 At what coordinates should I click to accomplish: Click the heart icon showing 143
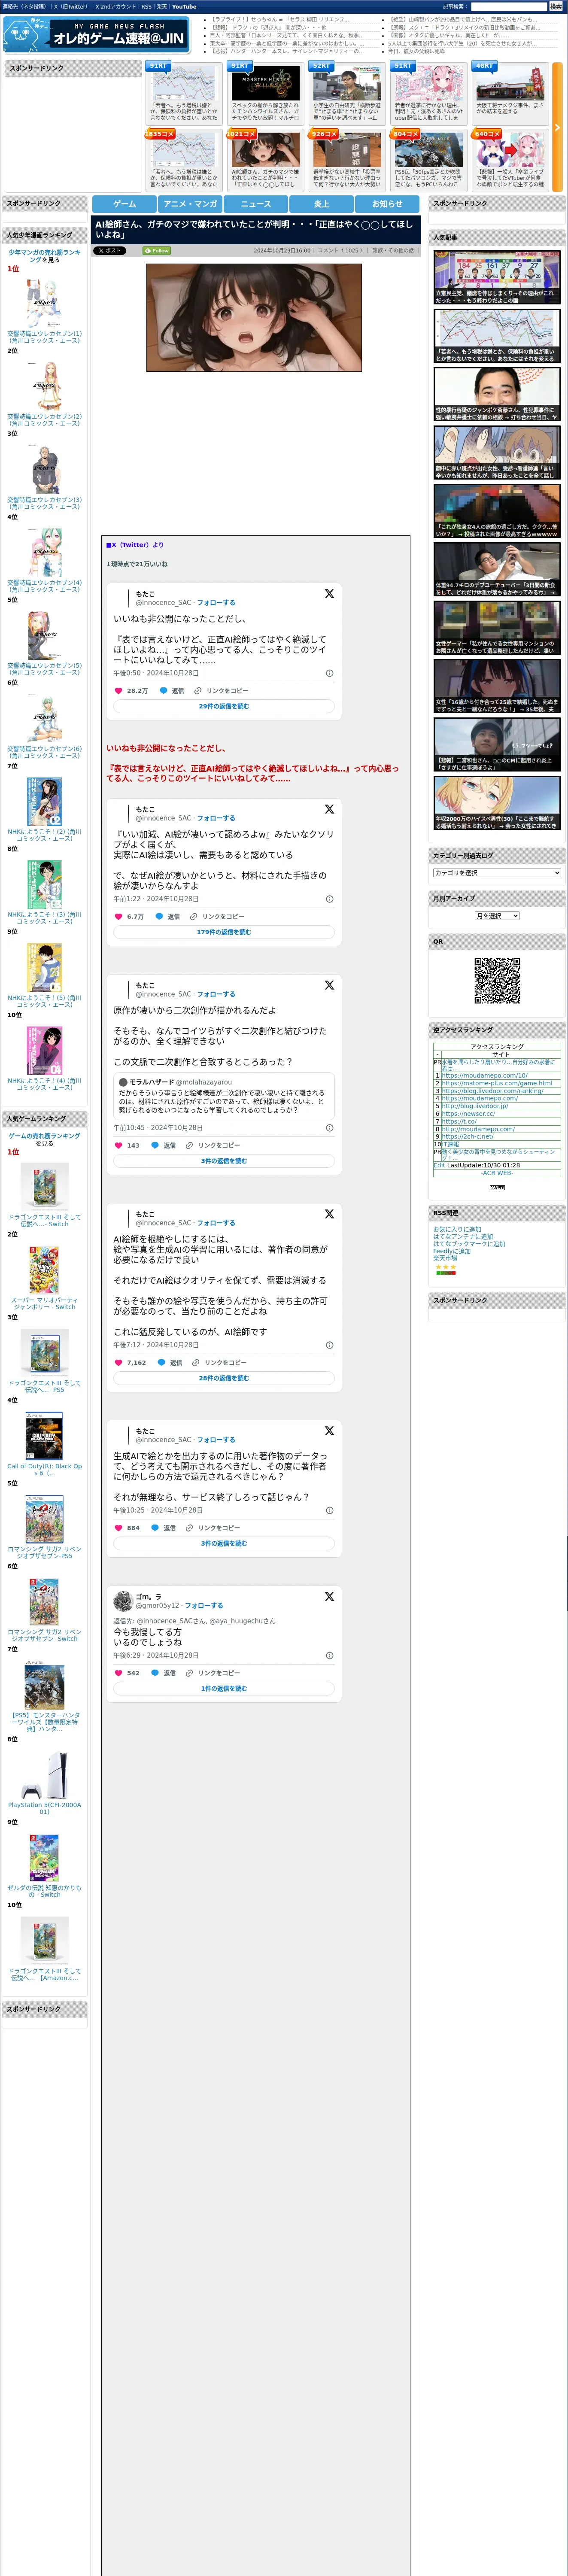pyautogui.click(x=118, y=1145)
